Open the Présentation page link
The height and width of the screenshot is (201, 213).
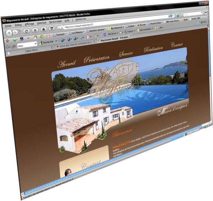click(97, 59)
